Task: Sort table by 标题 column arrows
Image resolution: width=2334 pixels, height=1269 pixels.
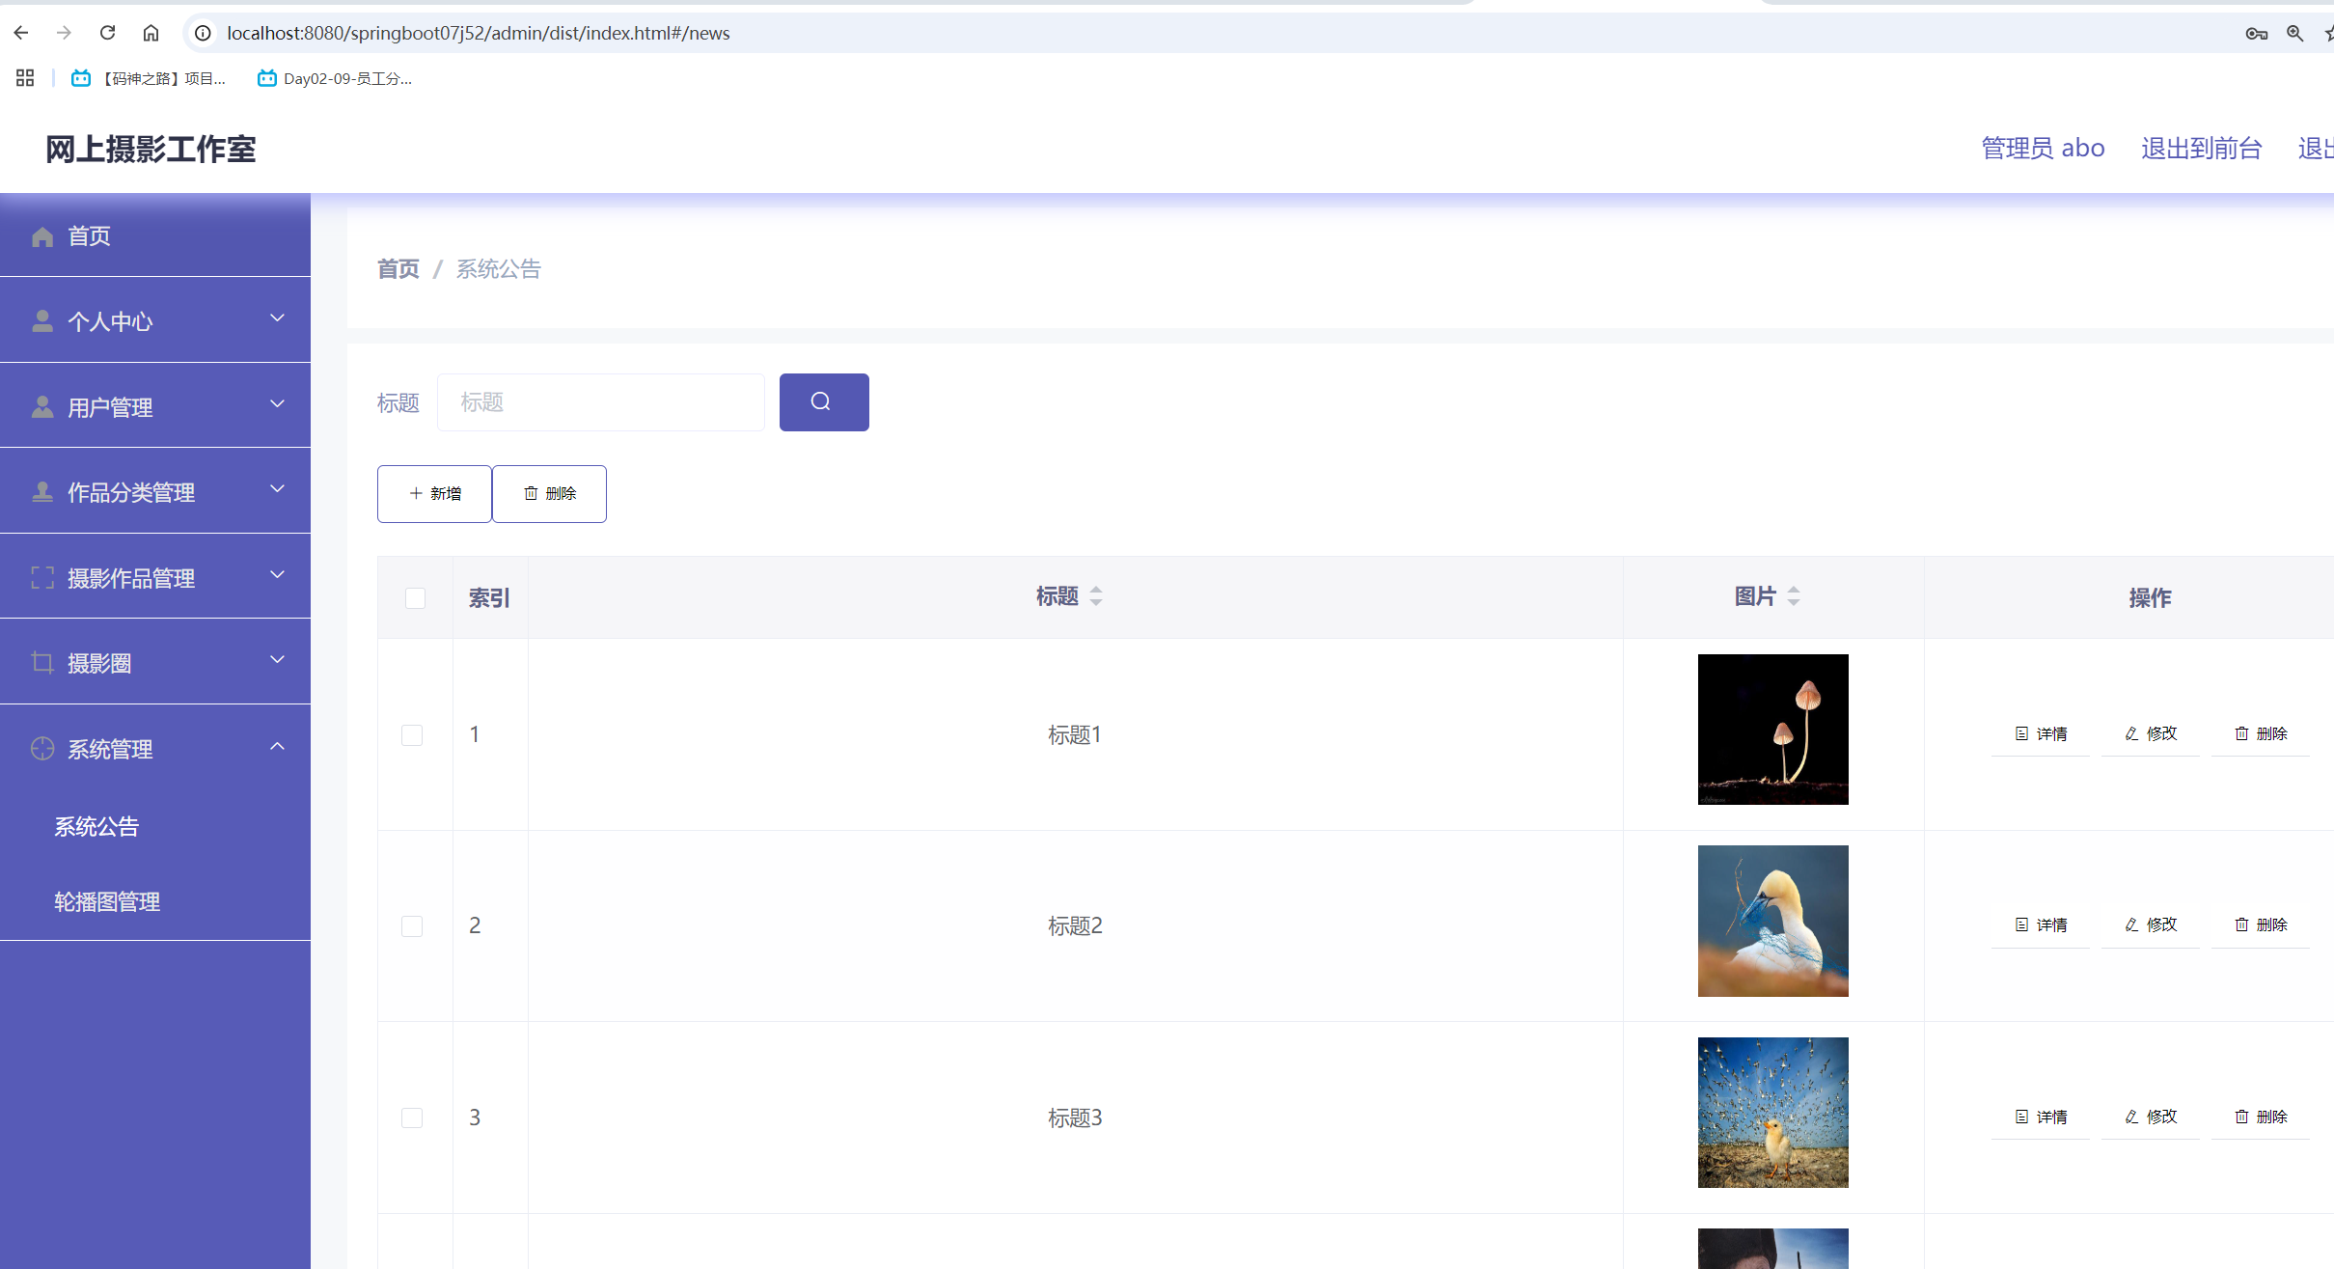Action: click(x=1096, y=596)
